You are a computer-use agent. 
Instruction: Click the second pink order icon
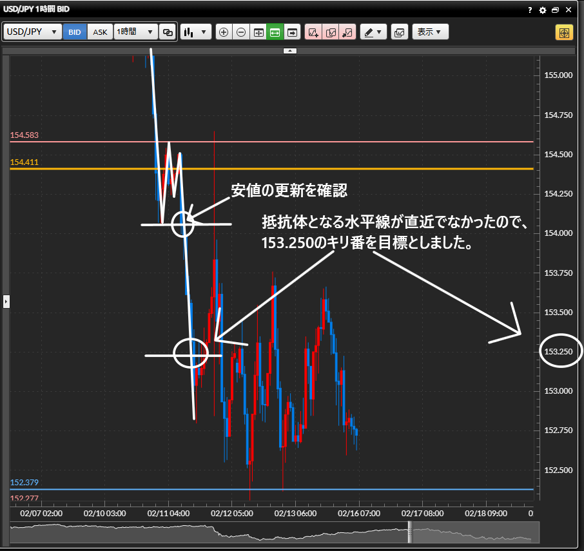(330, 32)
